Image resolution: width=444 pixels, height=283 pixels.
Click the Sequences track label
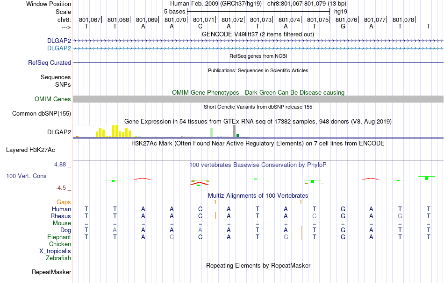point(56,77)
